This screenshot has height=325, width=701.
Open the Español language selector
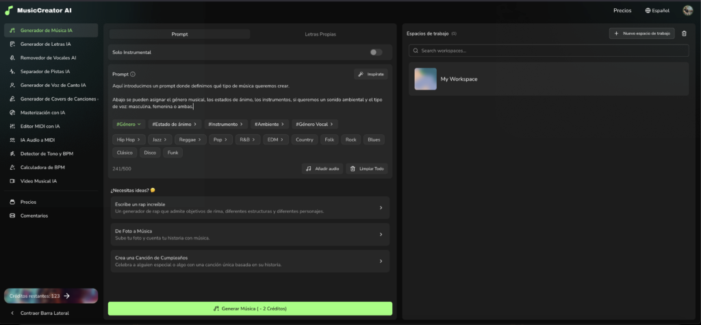tap(657, 10)
